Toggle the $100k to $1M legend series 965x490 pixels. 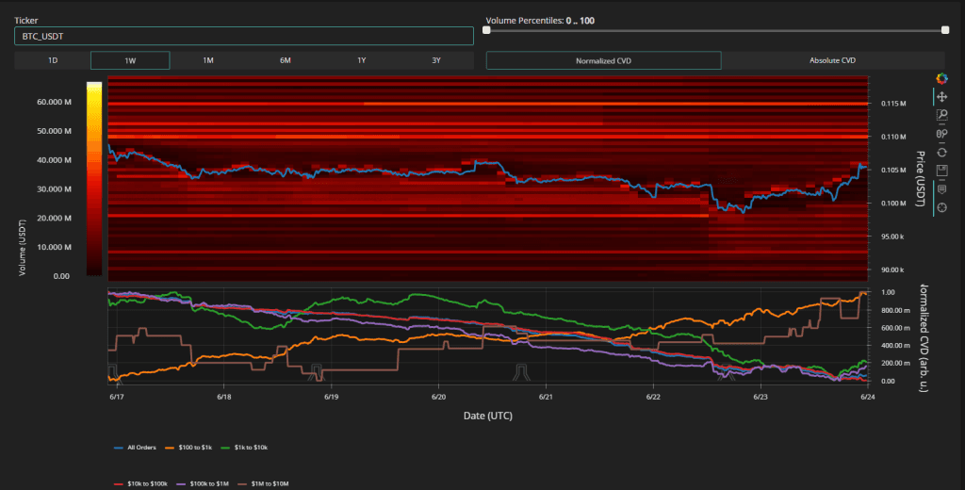[203, 483]
